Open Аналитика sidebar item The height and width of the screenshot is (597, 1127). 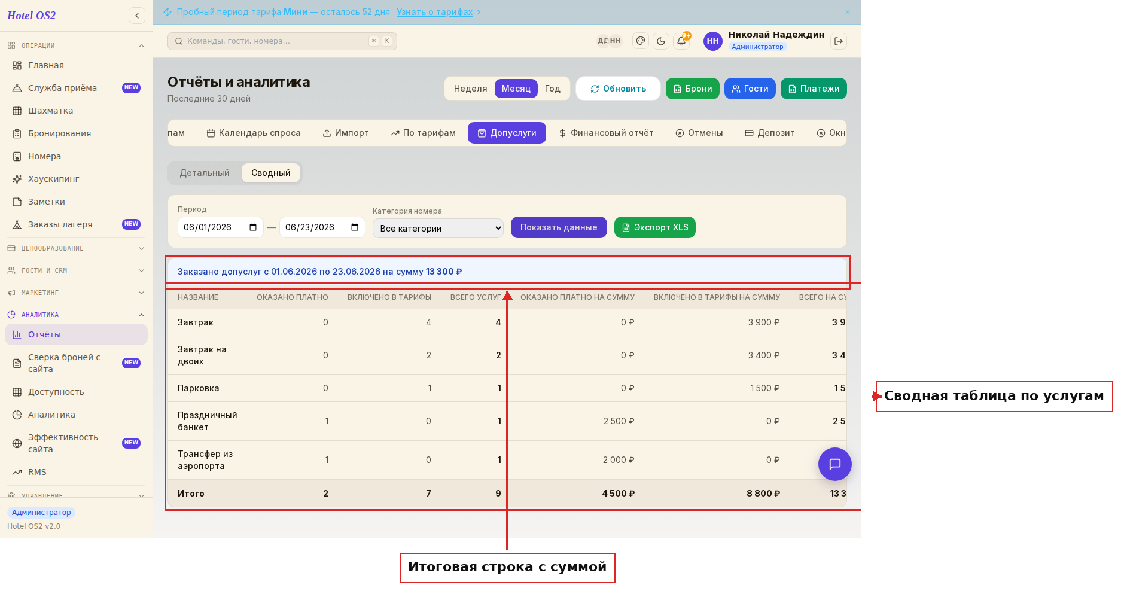77,415
